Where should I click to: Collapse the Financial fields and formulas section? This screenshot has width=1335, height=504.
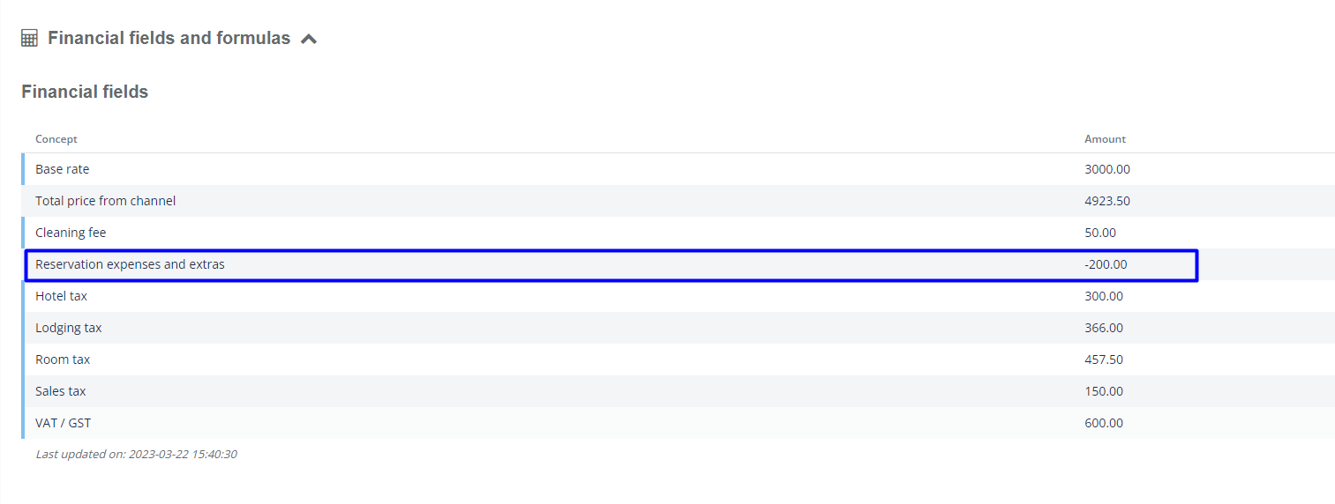point(309,39)
